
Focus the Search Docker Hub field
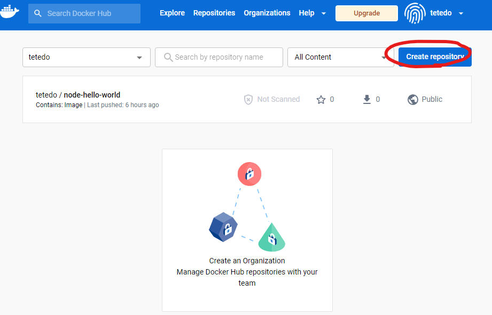pos(84,13)
